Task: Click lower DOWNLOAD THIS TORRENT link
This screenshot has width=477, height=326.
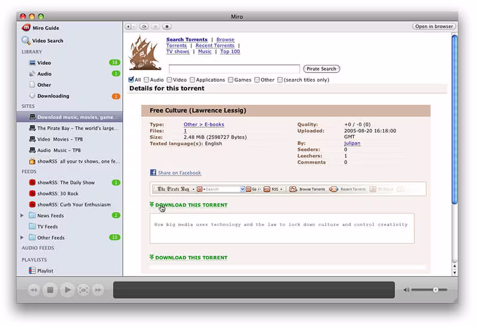Action: (x=191, y=258)
